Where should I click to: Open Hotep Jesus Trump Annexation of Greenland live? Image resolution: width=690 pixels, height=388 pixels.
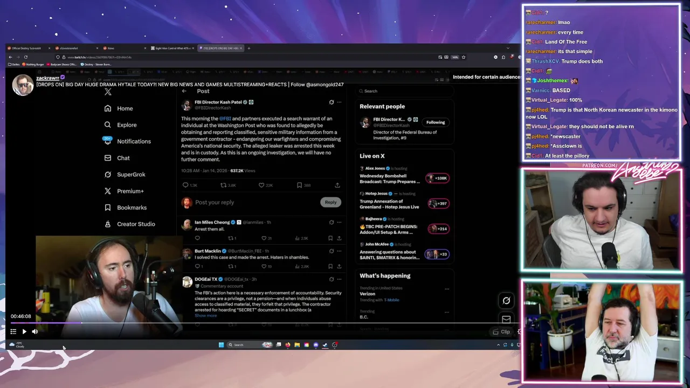tap(404, 200)
